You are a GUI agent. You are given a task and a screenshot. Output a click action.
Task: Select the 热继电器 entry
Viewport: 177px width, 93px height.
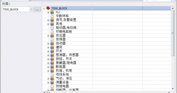click(106, 86)
